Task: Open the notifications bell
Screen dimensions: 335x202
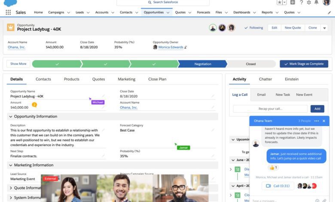Action: pos(317,2)
